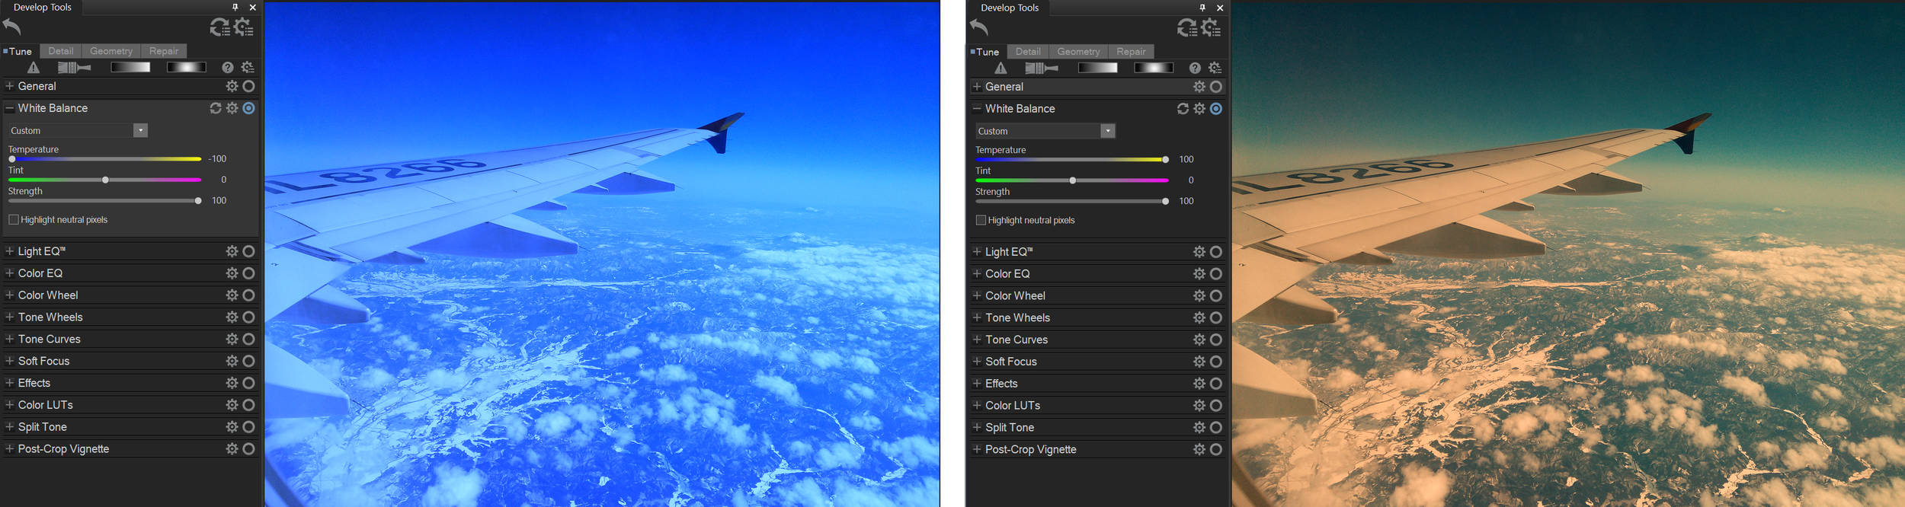Open the Custom preset dropdown in the blue-photo panel
Image resolution: width=1905 pixels, height=507 pixels.
[x=78, y=130]
